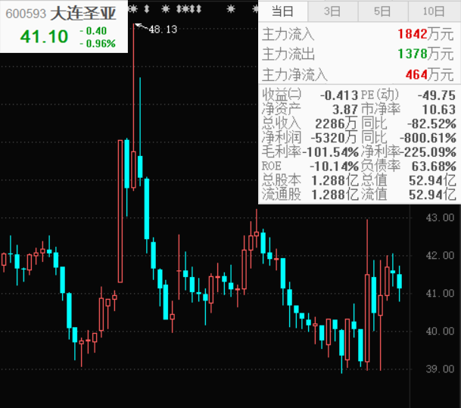Open the 10日 tab

(x=434, y=11)
